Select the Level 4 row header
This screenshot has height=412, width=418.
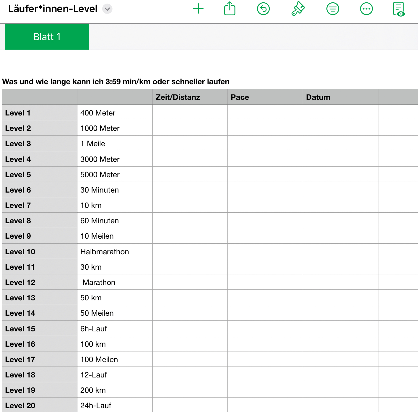point(40,159)
